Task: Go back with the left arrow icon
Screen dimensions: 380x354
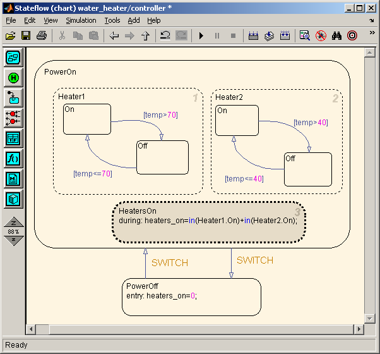Action: (114, 36)
